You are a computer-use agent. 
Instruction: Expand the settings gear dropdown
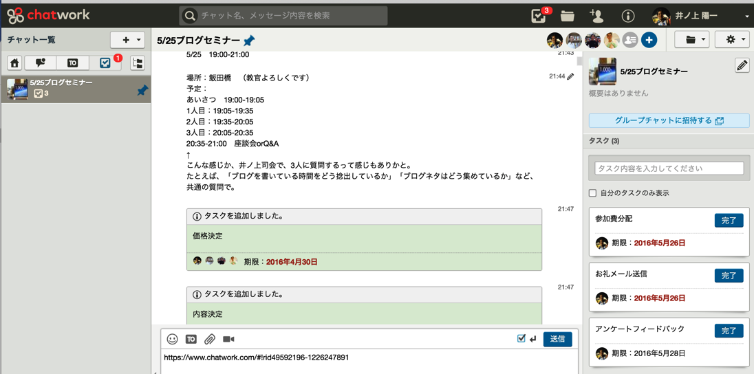734,41
